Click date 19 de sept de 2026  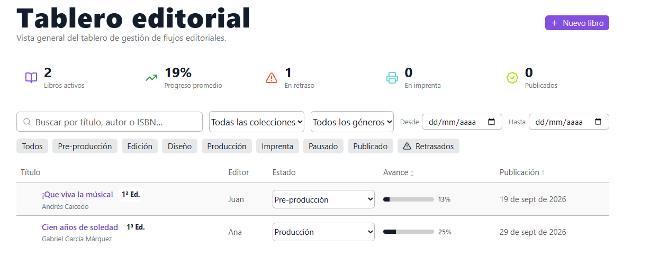[533, 199]
